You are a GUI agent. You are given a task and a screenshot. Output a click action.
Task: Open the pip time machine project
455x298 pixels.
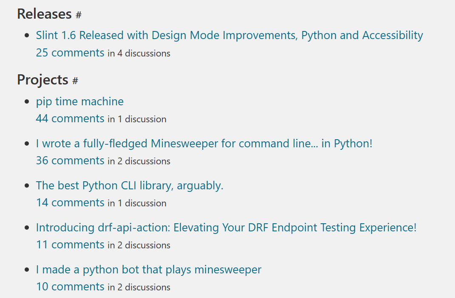pyautogui.click(x=80, y=102)
